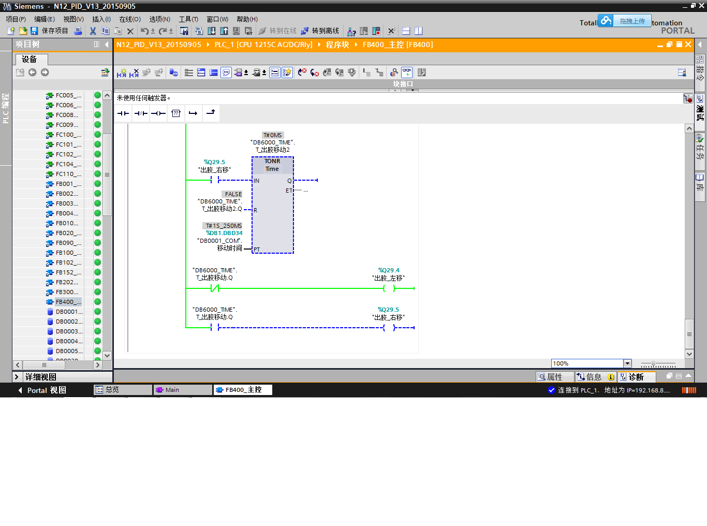Insert a normally open contact
The height and width of the screenshot is (526, 707).
point(123,113)
